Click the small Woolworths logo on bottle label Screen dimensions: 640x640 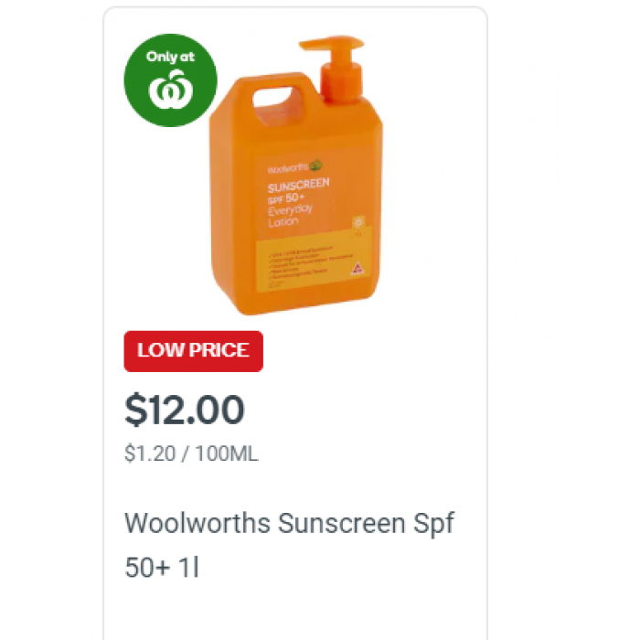click(x=295, y=167)
